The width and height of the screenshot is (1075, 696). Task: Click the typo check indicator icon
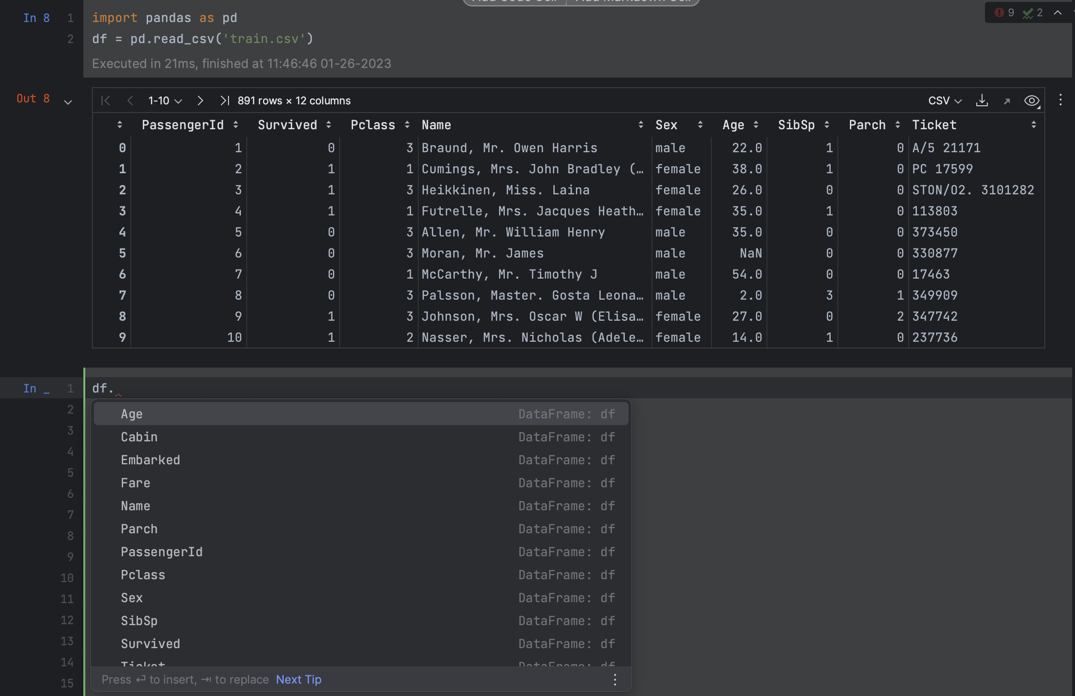(1027, 13)
